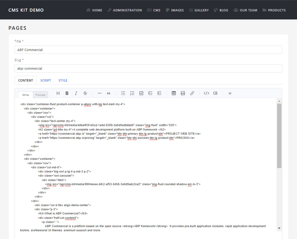The height and width of the screenshot is (239, 297).
Task: Click the editor scroll down arrow
Action: click(x=279, y=228)
